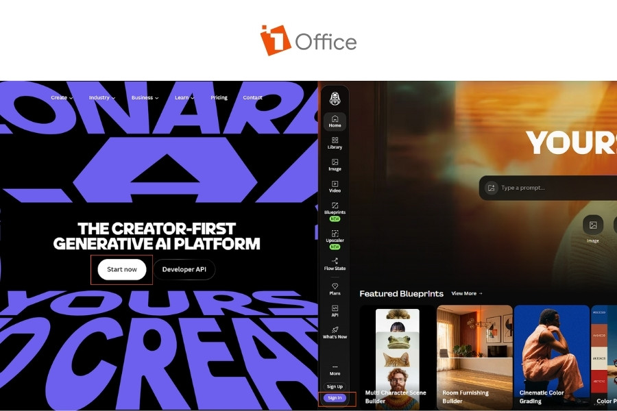This screenshot has height=411, width=617.
Task: Open What's New in the sidebar
Action: [335, 333]
